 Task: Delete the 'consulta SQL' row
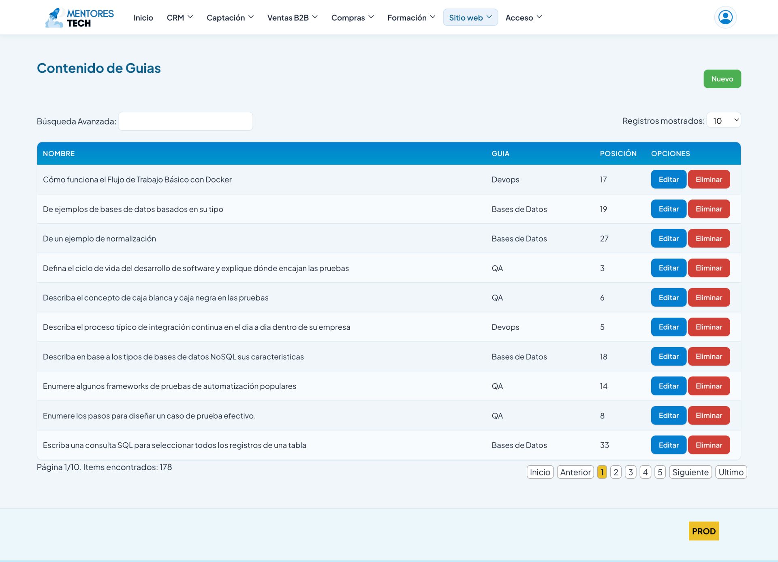(x=709, y=445)
